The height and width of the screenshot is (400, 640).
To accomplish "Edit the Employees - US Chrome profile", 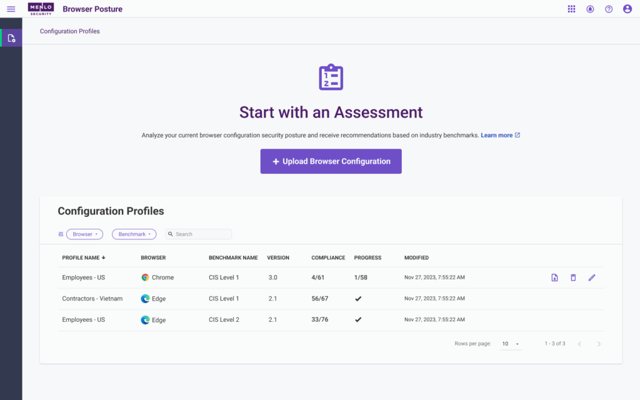I will pyautogui.click(x=592, y=277).
